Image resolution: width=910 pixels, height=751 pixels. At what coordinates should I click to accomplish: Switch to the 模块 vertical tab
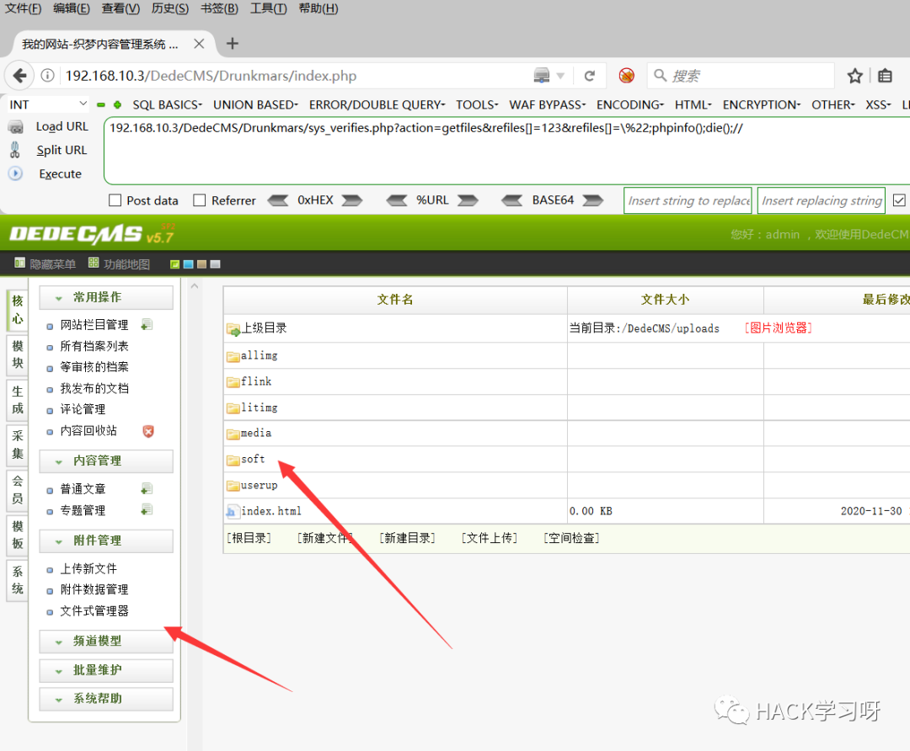18,354
